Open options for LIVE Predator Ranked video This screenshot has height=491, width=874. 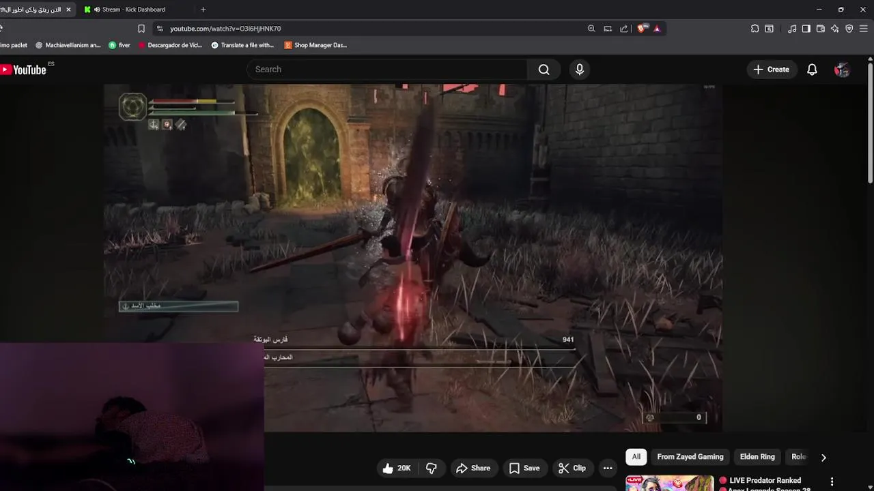[832, 481]
